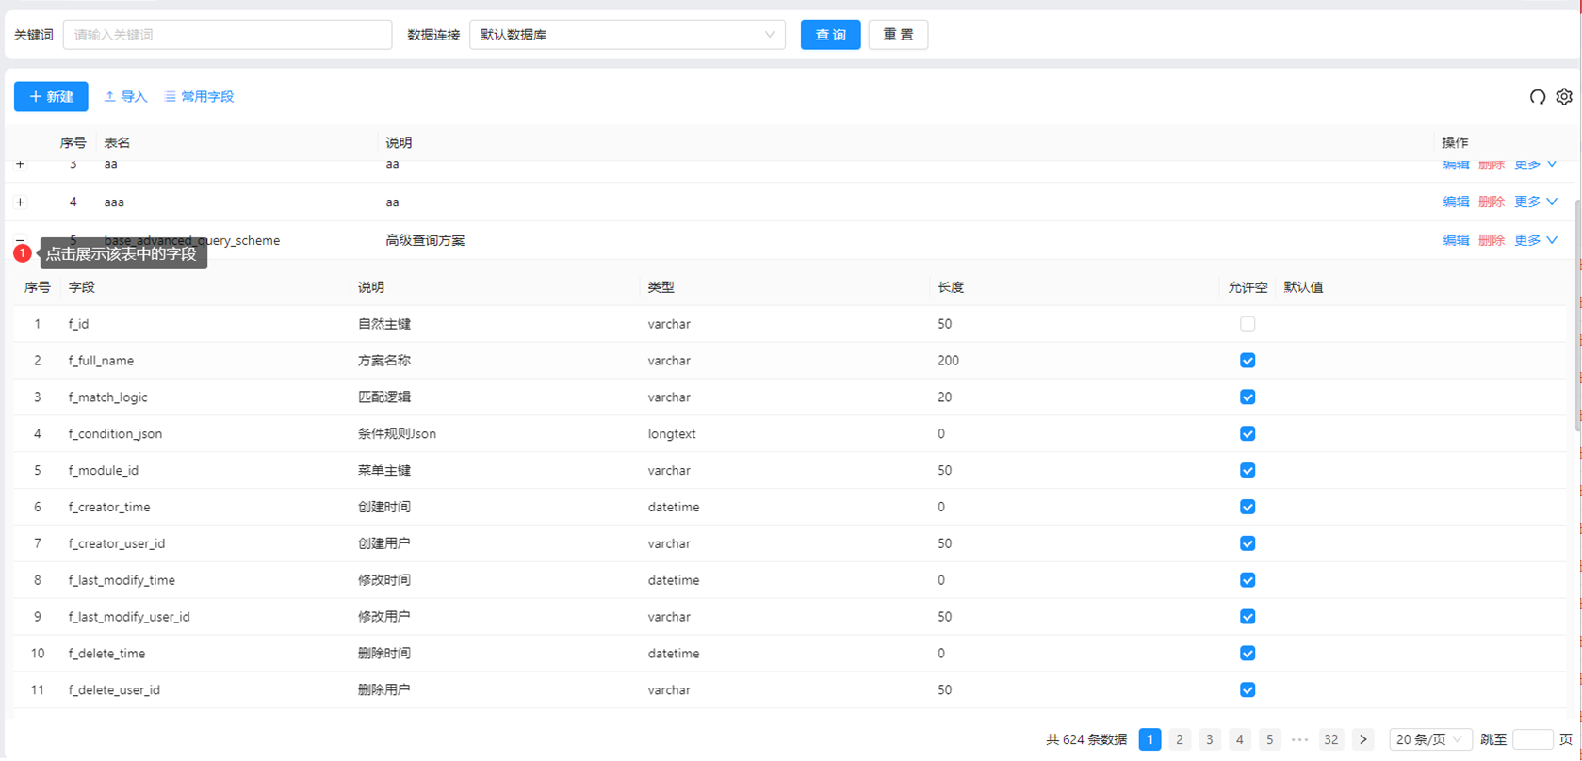Expand row 4 table aaa with plus icon
Viewport: 1582px width, 761px height.
pyautogui.click(x=20, y=202)
